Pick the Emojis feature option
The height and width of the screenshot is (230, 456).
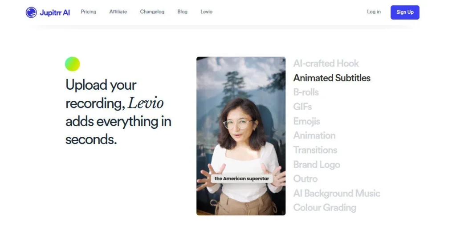(306, 121)
